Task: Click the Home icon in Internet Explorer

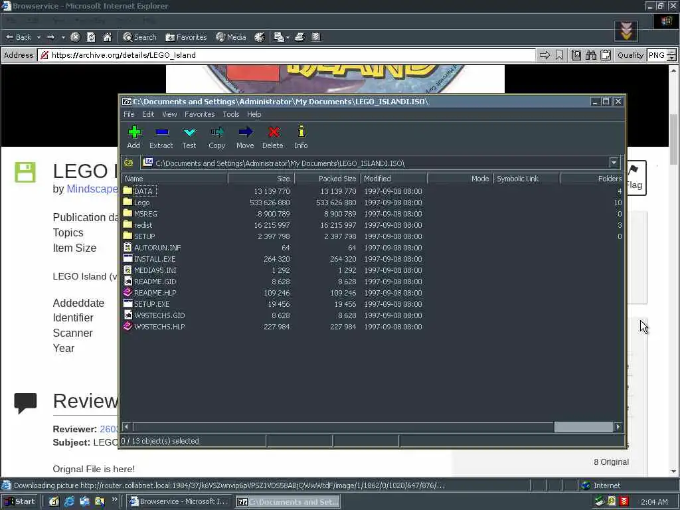Action: coord(107,37)
